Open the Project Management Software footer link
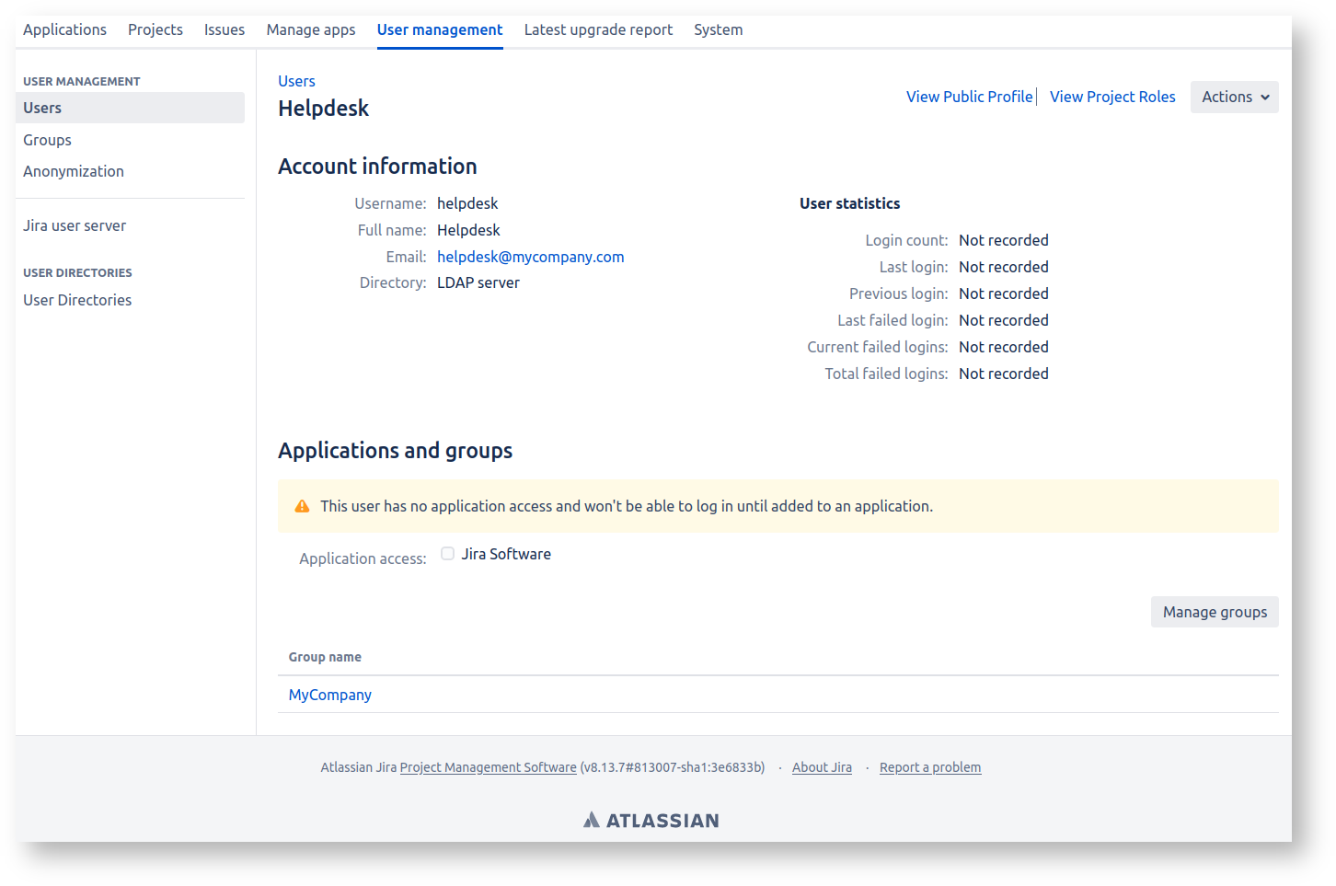Viewport: 1336px width, 886px height. click(x=489, y=767)
